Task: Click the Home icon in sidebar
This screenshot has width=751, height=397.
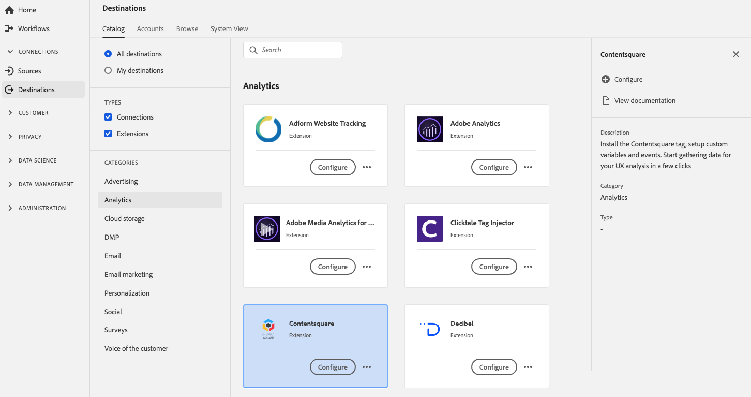Action: pyautogui.click(x=9, y=10)
